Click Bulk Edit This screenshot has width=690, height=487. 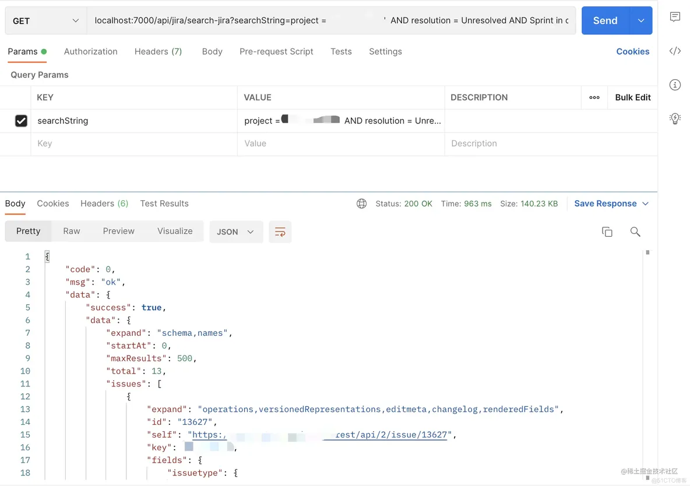[x=633, y=98]
